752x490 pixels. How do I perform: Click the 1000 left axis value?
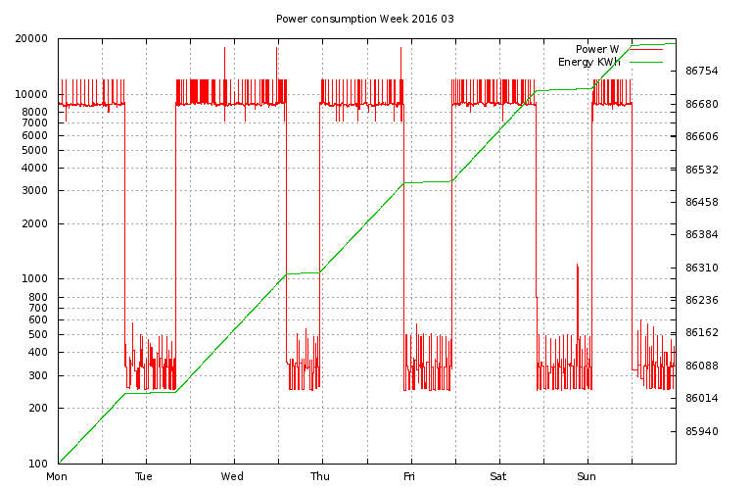point(35,279)
